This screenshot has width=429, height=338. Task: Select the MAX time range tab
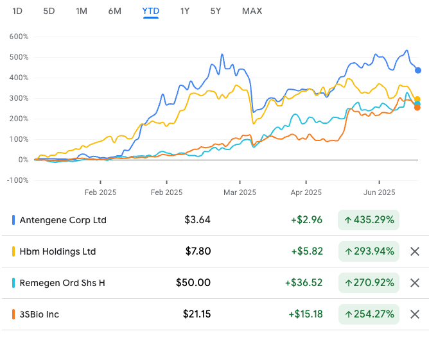(x=252, y=11)
